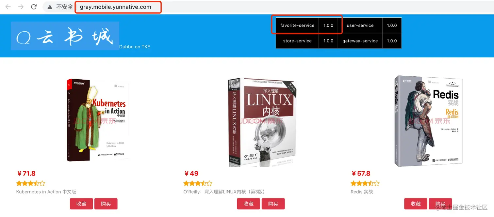Click the not-secure warning triangle icon
This screenshot has width=494, height=217.
click(x=50, y=7)
